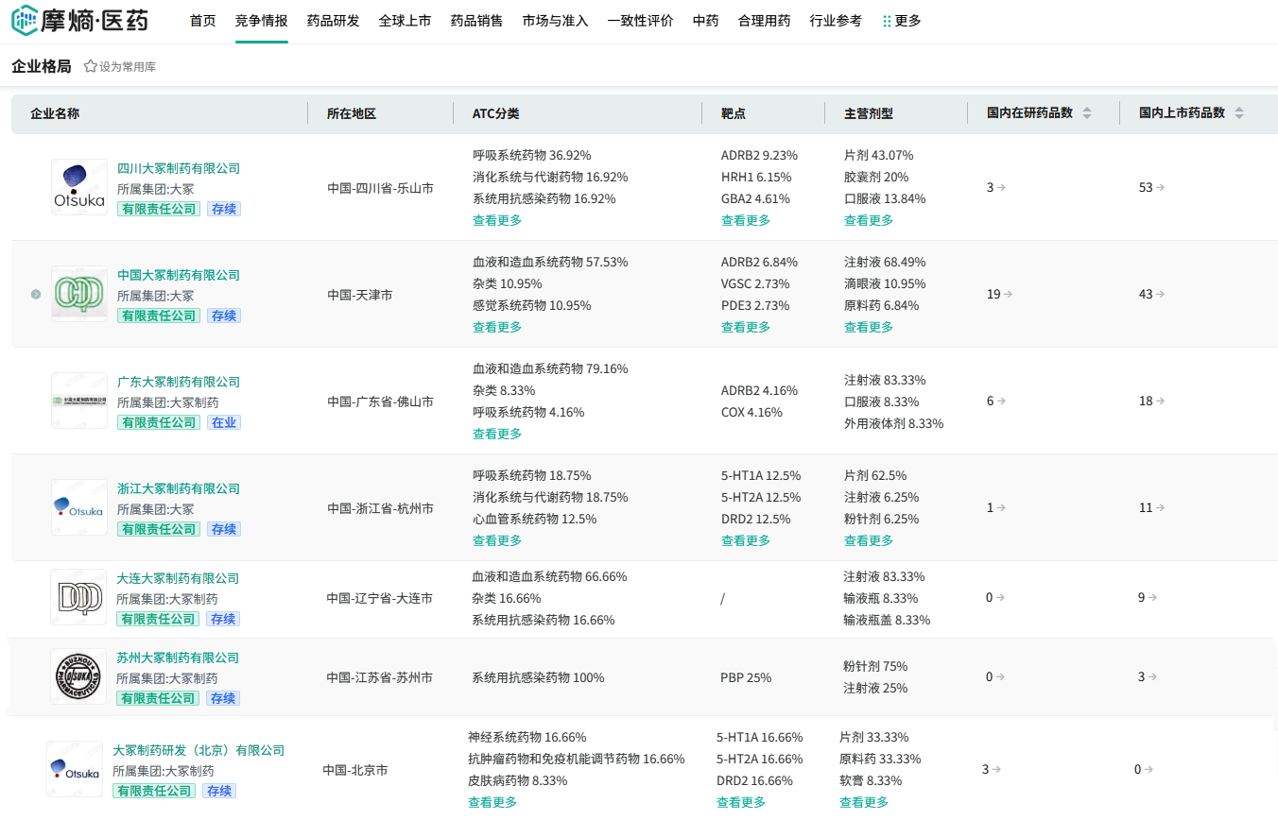
Task: Sort by 国内上市药品数 column
Action: click(x=1239, y=113)
